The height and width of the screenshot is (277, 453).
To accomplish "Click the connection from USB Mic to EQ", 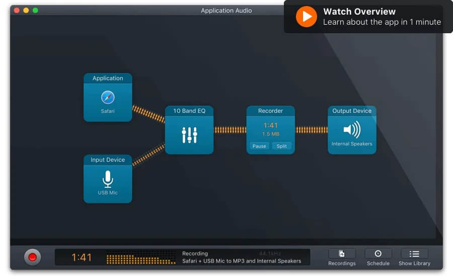I will point(148,155).
